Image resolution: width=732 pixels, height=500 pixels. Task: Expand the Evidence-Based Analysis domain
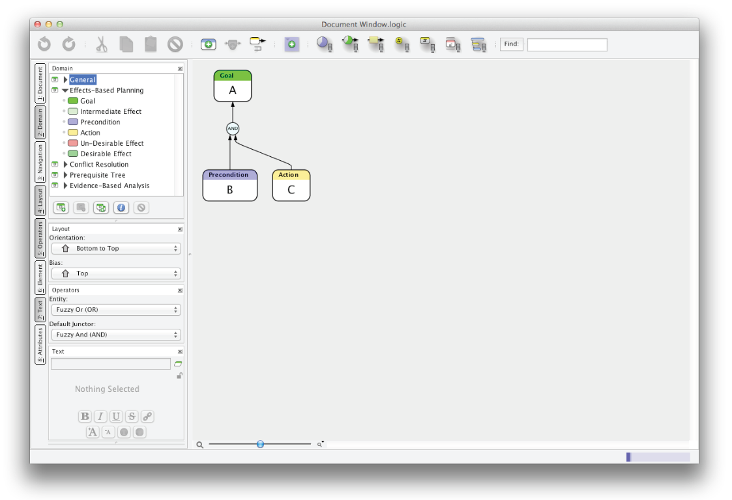pyautogui.click(x=65, y=186)
